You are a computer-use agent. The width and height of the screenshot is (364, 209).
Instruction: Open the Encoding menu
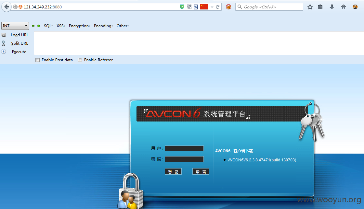(103, 26)
